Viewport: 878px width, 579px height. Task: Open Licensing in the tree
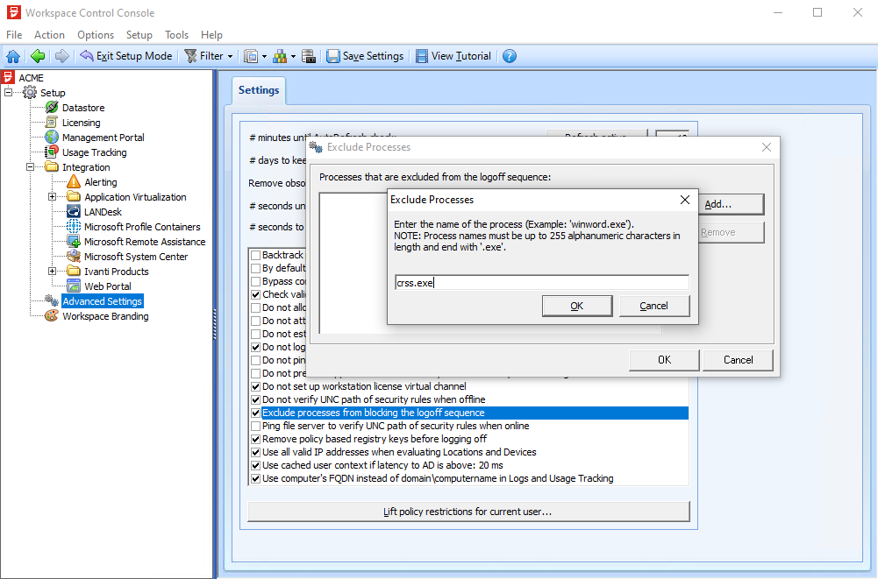click(81, 123)
